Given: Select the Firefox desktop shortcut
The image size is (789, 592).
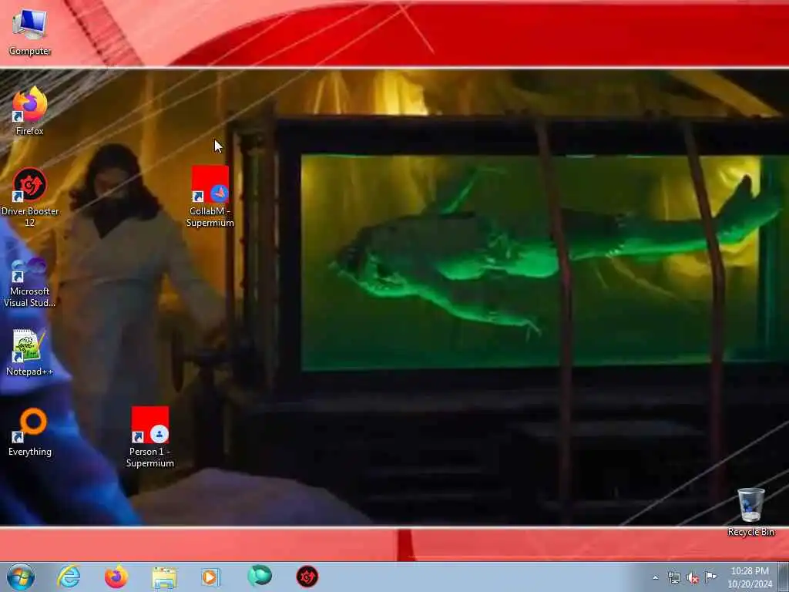Looking at the screenshot, I should click(29, 111).
